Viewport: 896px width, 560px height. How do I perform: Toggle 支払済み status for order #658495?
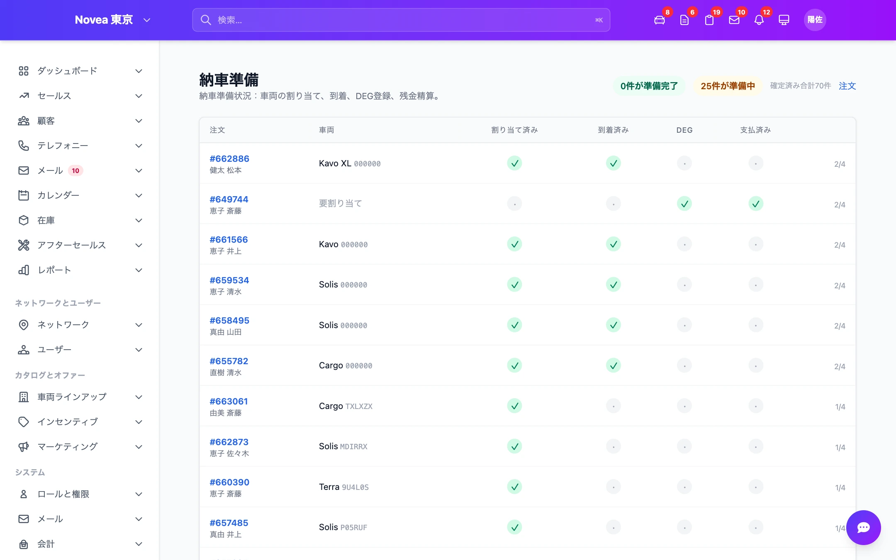tap(756, 325)
